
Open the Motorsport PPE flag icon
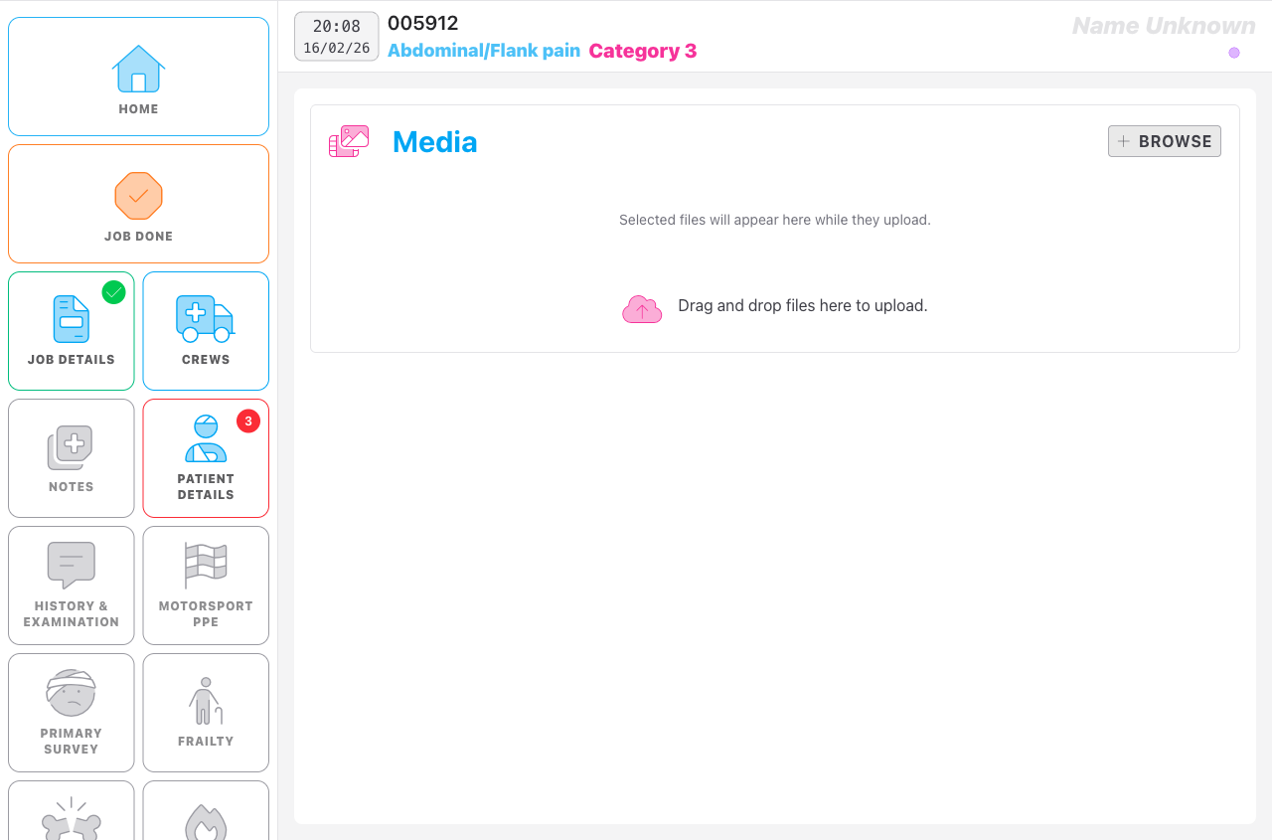pos(205,565)
